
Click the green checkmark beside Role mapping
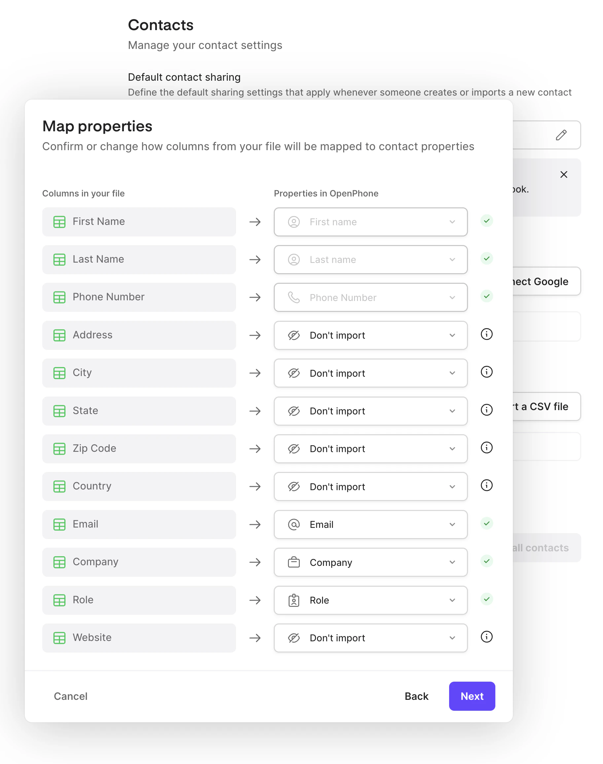pyautogui.click(x=486, y=599)
